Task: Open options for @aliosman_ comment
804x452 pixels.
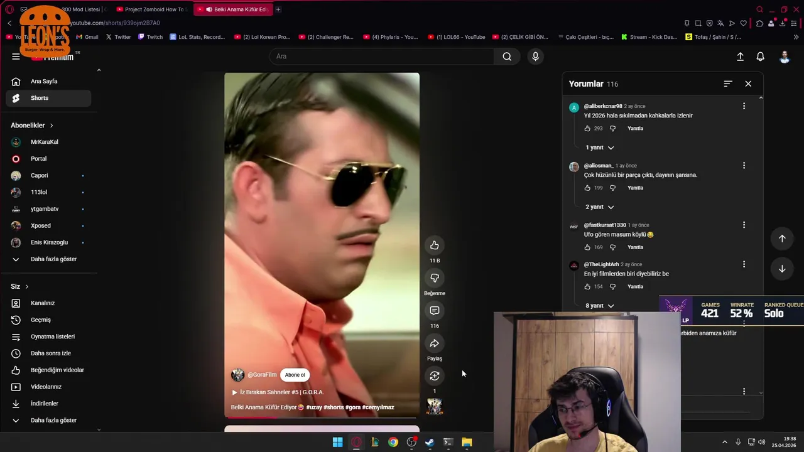Action: (x=744, y=166)
